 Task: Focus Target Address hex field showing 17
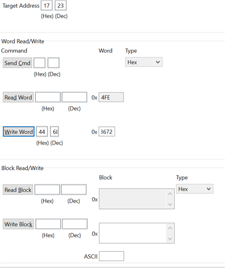(46, 6)
